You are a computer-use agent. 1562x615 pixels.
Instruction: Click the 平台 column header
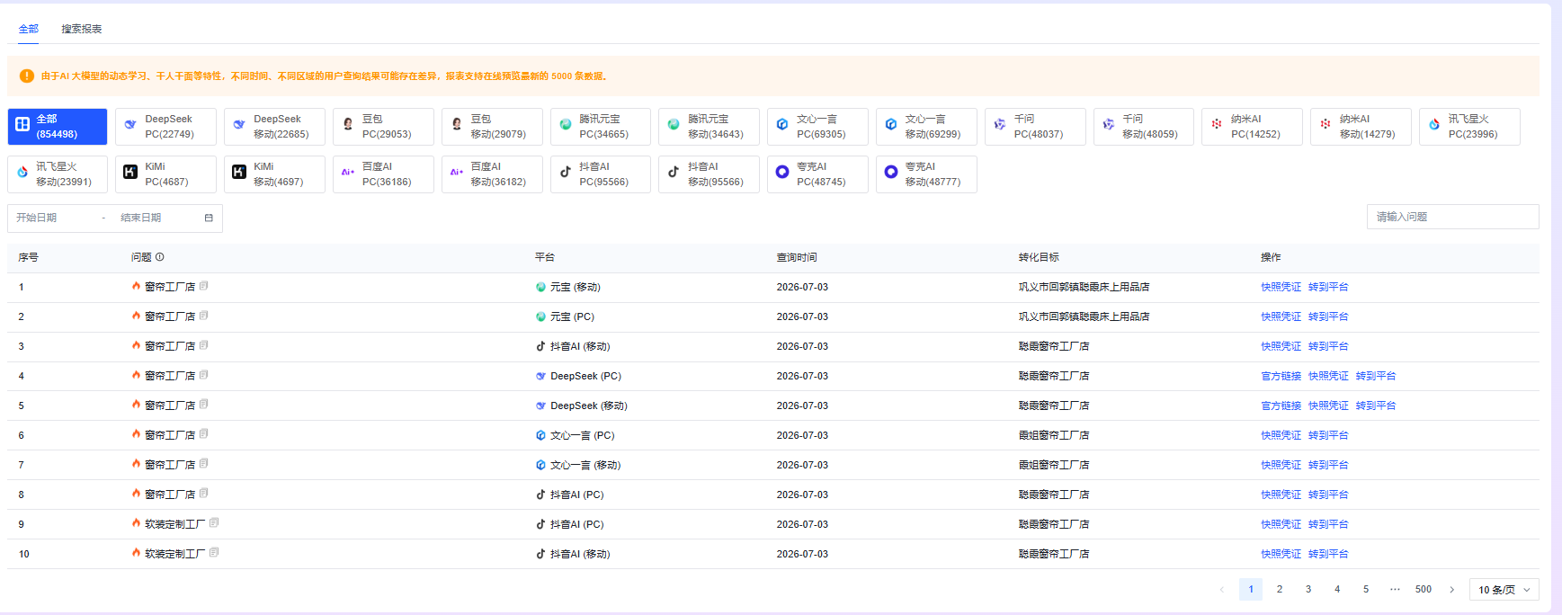545,257
